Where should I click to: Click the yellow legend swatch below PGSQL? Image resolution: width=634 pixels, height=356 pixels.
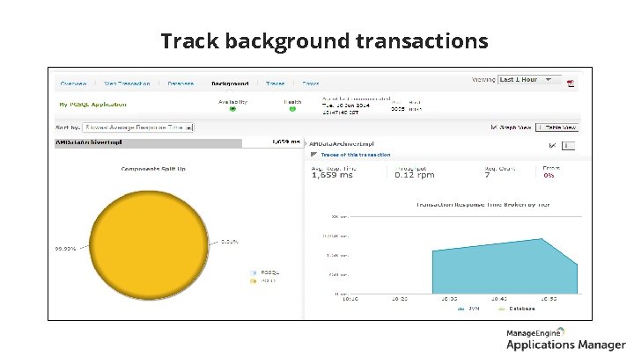(253, 281)
